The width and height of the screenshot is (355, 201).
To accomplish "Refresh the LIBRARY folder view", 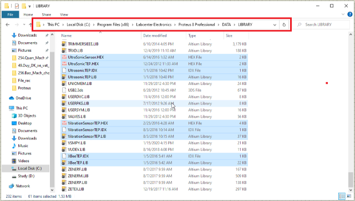I will click(284, 24).
